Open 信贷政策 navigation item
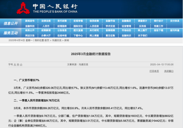Screen dimensions: 183x128 [94, 21]
